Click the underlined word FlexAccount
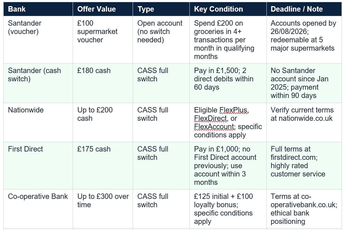This screenshot has width=343, height=230. point(214,127)
